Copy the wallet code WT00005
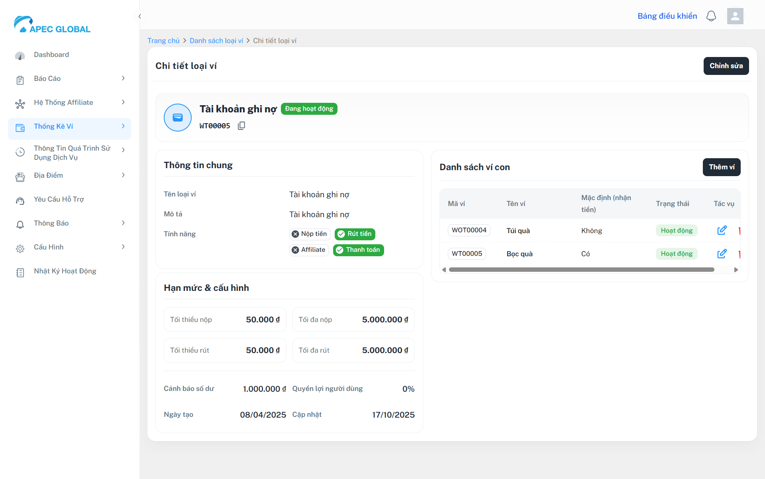The width and height of the screenshot is (765, 479). (241, 126)
